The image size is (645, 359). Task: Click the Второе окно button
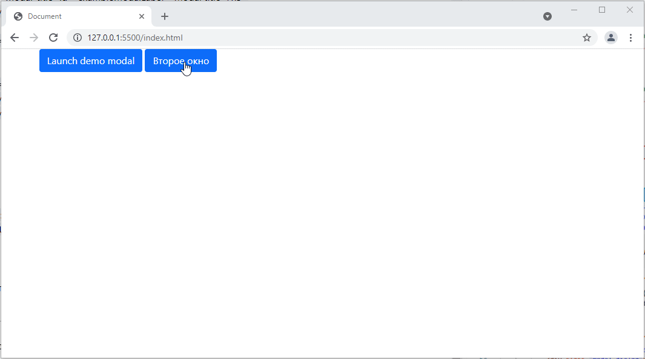pos(180,61)
